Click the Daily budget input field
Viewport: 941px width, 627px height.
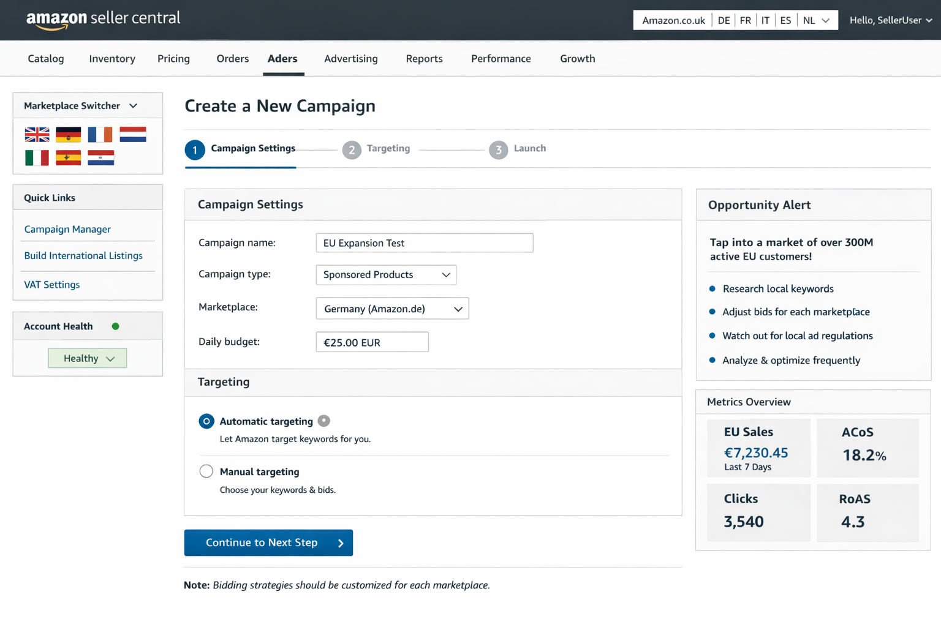click(372, 342)
